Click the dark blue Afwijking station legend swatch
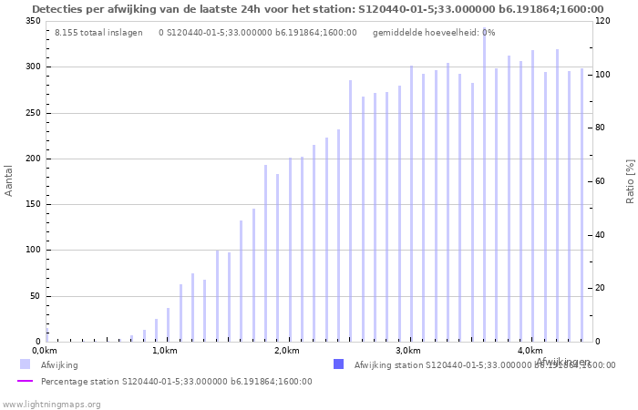 pos(338,364)
